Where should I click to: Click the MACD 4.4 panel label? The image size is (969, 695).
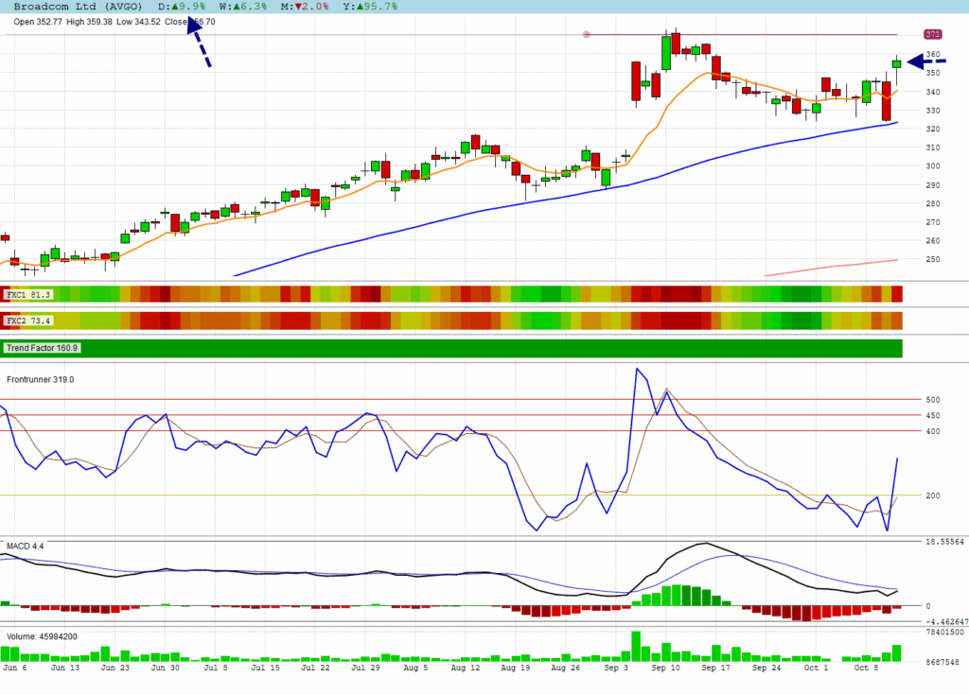pos(26,547)
